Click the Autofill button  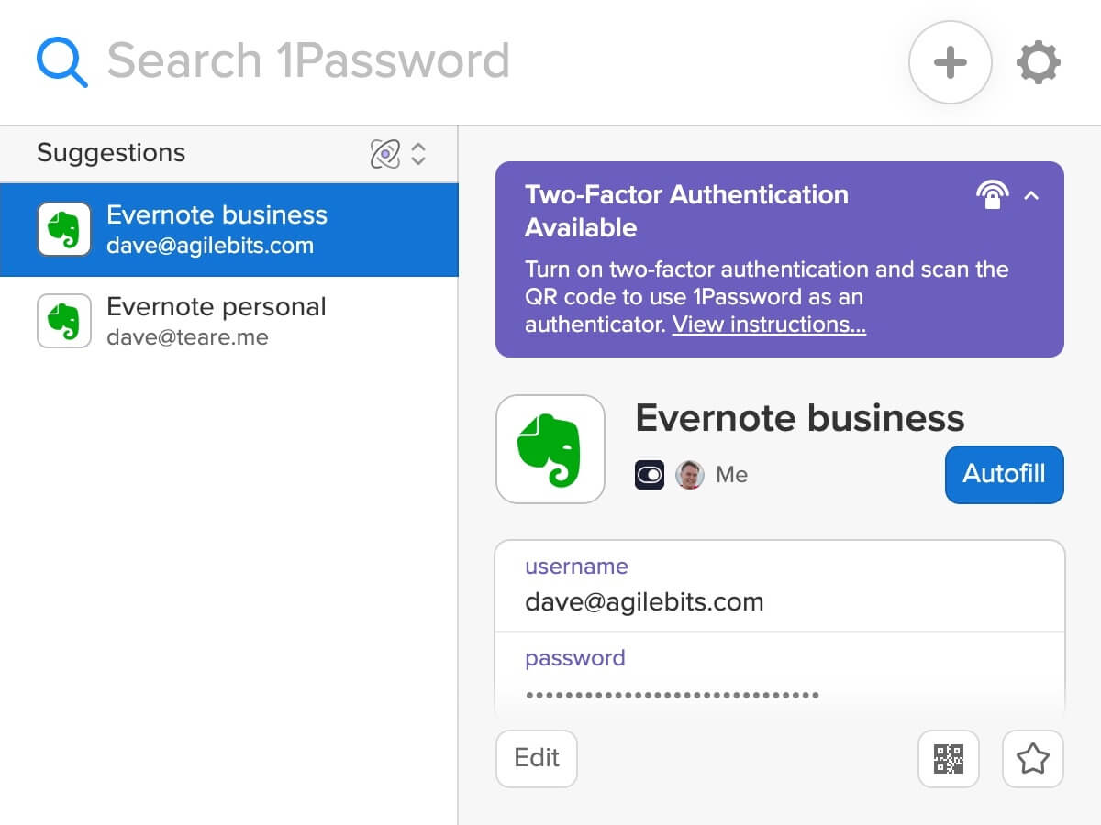[1004, 474]
